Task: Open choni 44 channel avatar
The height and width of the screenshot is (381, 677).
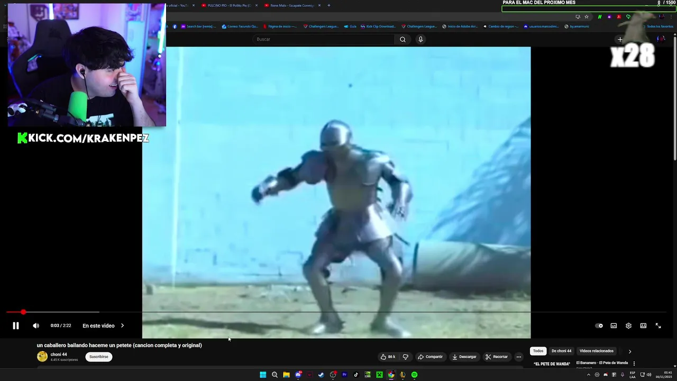Action: 42,357
